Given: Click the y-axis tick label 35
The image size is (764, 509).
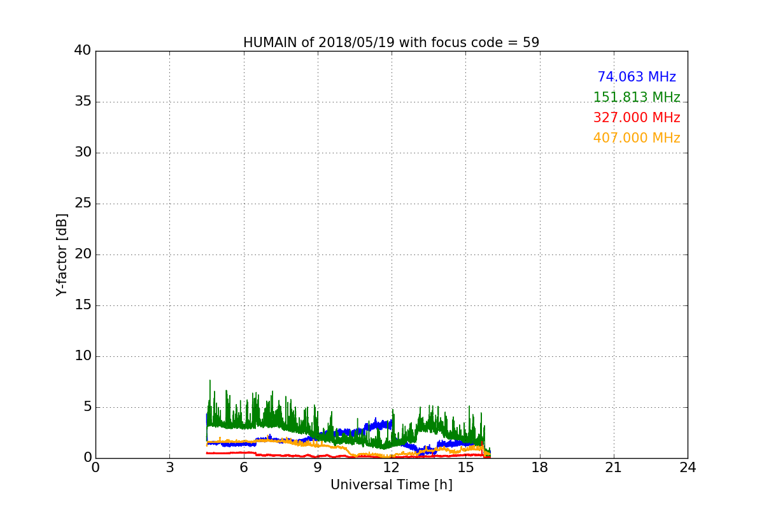Looking at the screenshot, I should (x=83, y=102).
